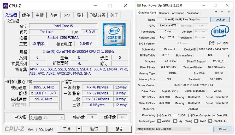
Task: Click the 总线速度 value 99.76 MHz
Action: tap(44, 99)
